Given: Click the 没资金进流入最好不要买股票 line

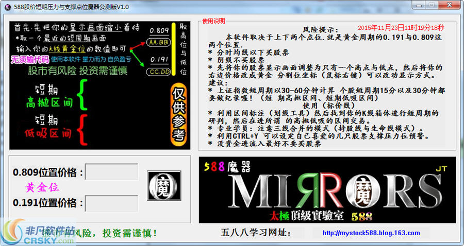Looking at the screenshot, I should 265,144.
